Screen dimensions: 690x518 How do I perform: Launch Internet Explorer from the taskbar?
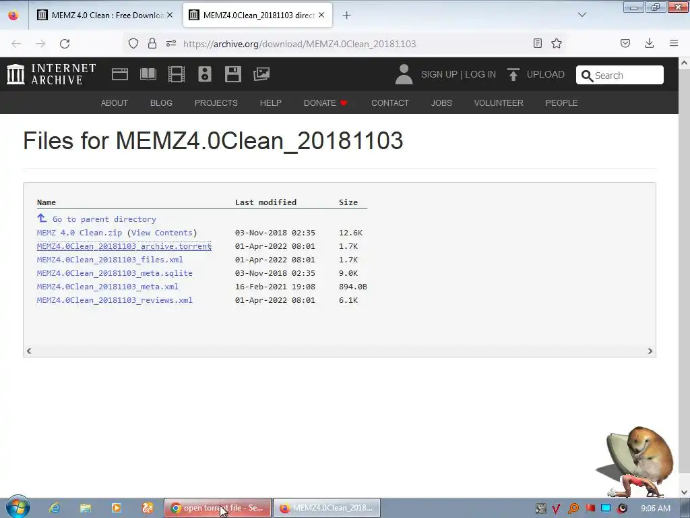[55, 508]
